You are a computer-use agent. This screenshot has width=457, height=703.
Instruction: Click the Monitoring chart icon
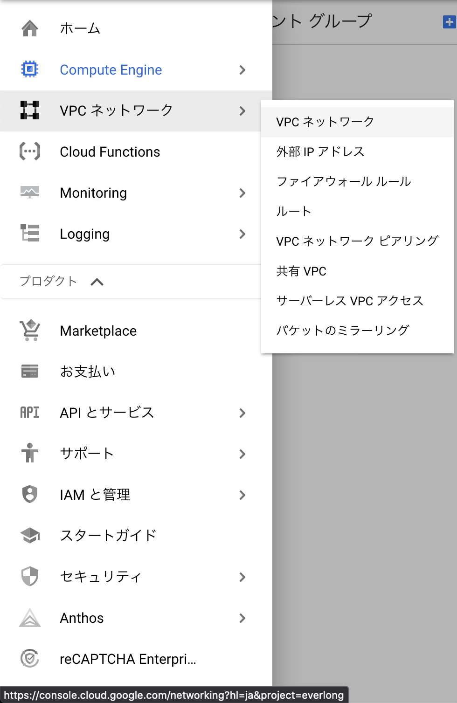tap(30, 192)
